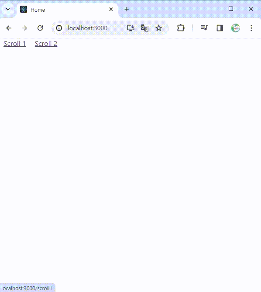The width and height of the screenshot is (261, 292).
Task: Maximize the browser window
Action: [x=231, y=9]
